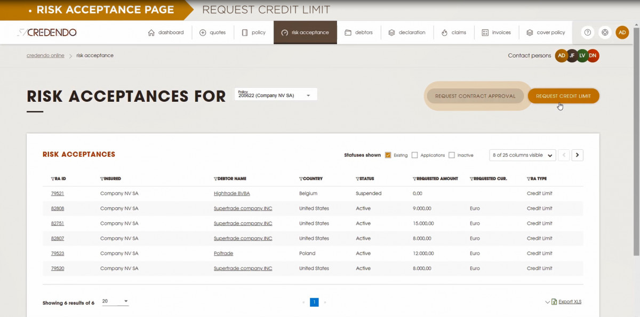Show next columns with right arrow

[578, 155]
